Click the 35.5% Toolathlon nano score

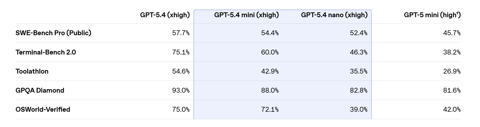point(358,71)
